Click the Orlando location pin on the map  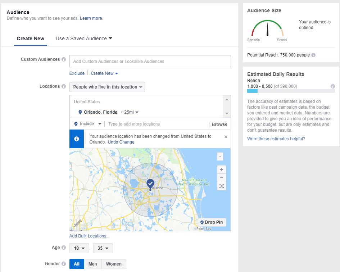coord(150,183)
